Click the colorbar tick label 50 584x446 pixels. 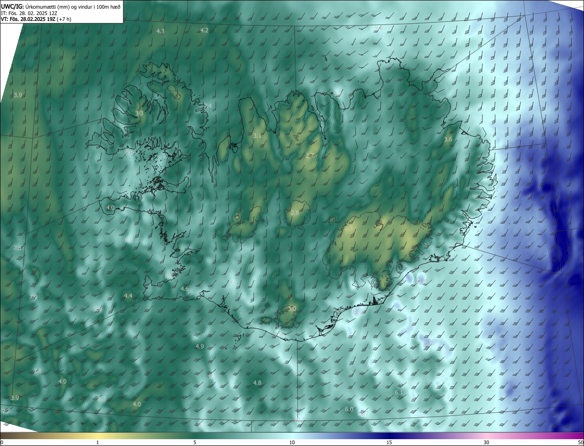coord(580,442)
